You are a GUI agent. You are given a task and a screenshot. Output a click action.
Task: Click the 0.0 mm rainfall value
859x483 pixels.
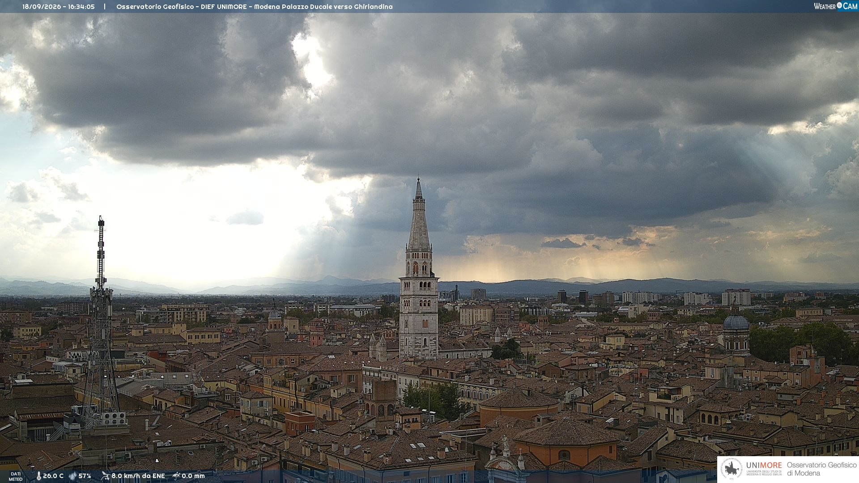(193, 476)
